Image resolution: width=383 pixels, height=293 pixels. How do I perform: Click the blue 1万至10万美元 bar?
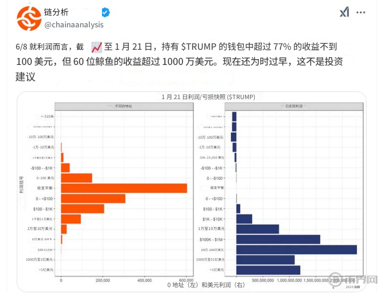258,229
